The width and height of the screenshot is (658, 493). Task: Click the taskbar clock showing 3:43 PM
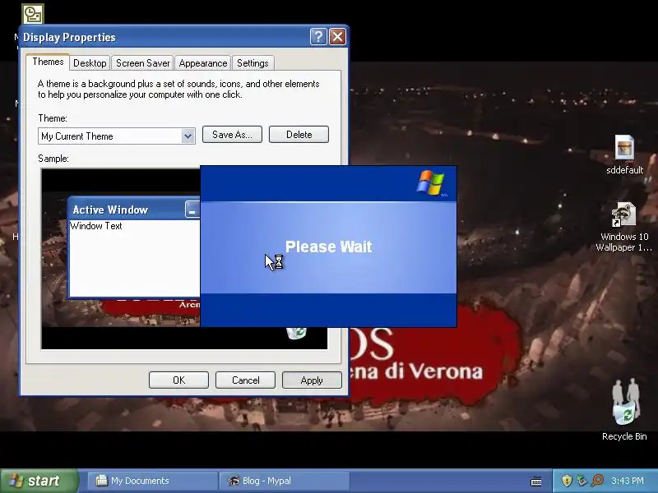pyautogui.click(x=628, y=481)
